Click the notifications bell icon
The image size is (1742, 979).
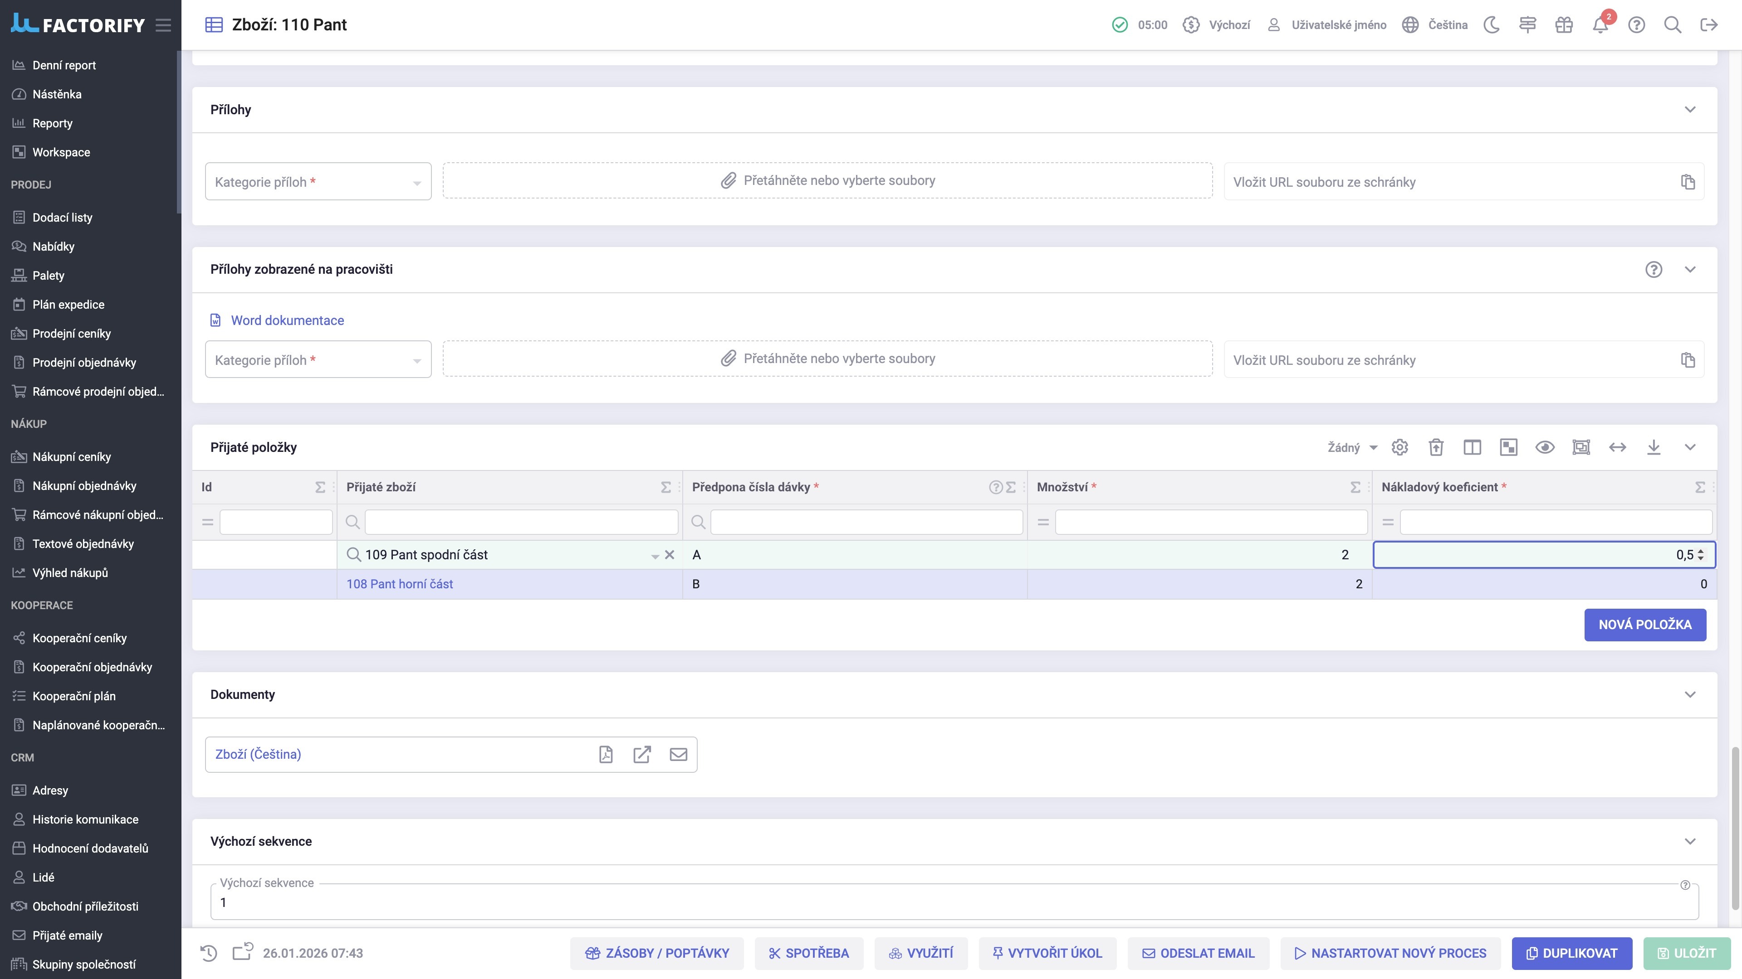point(1599,26)
